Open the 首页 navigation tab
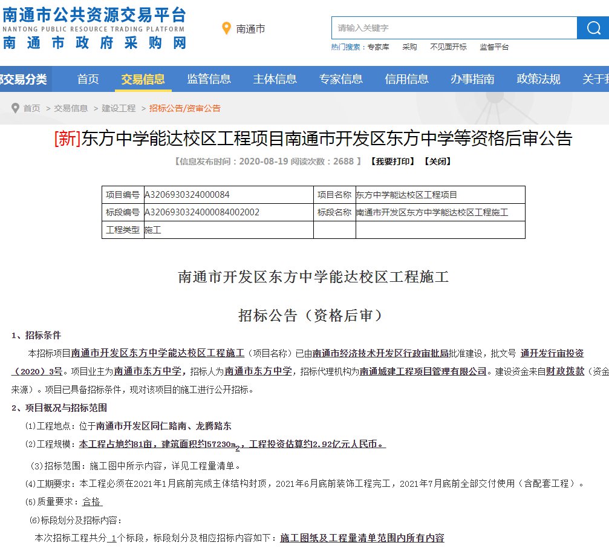609x551 pixels. (88, 79)
